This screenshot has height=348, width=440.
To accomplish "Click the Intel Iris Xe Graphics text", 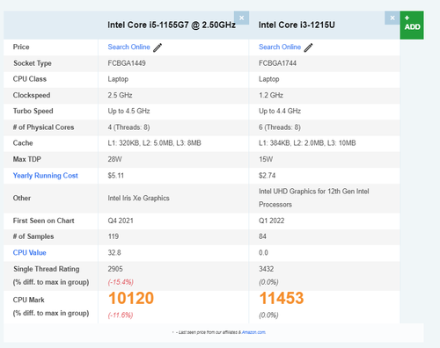I will pos(138,198).
